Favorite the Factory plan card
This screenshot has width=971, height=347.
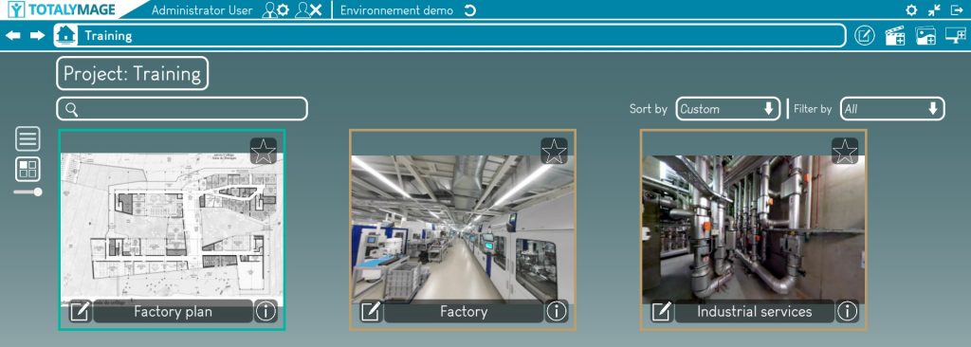click(264, 151)
